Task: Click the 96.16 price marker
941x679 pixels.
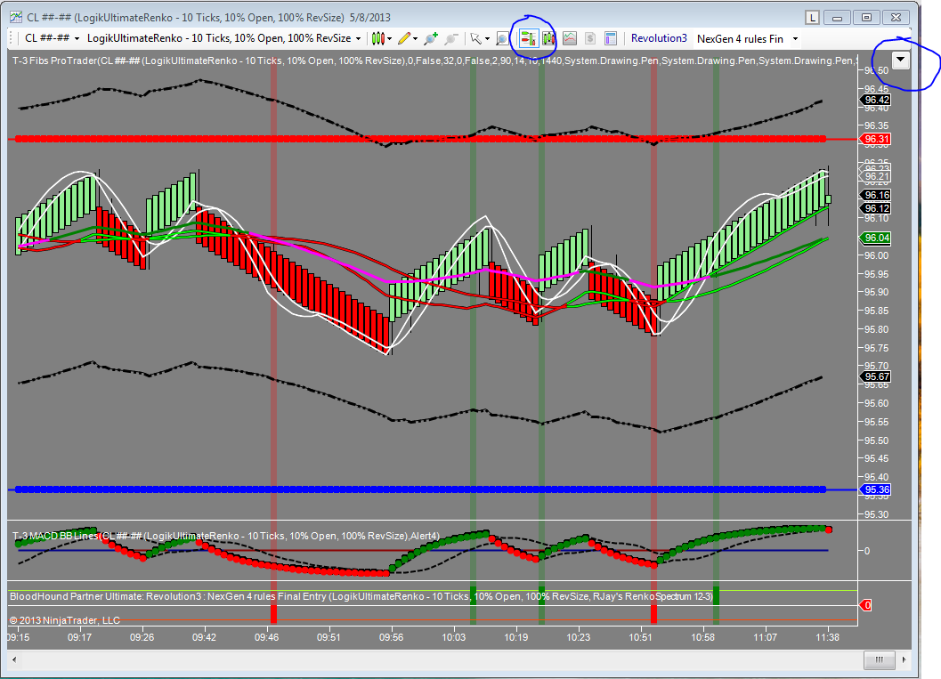Action: pyautogui.click(x=876, y=195)
